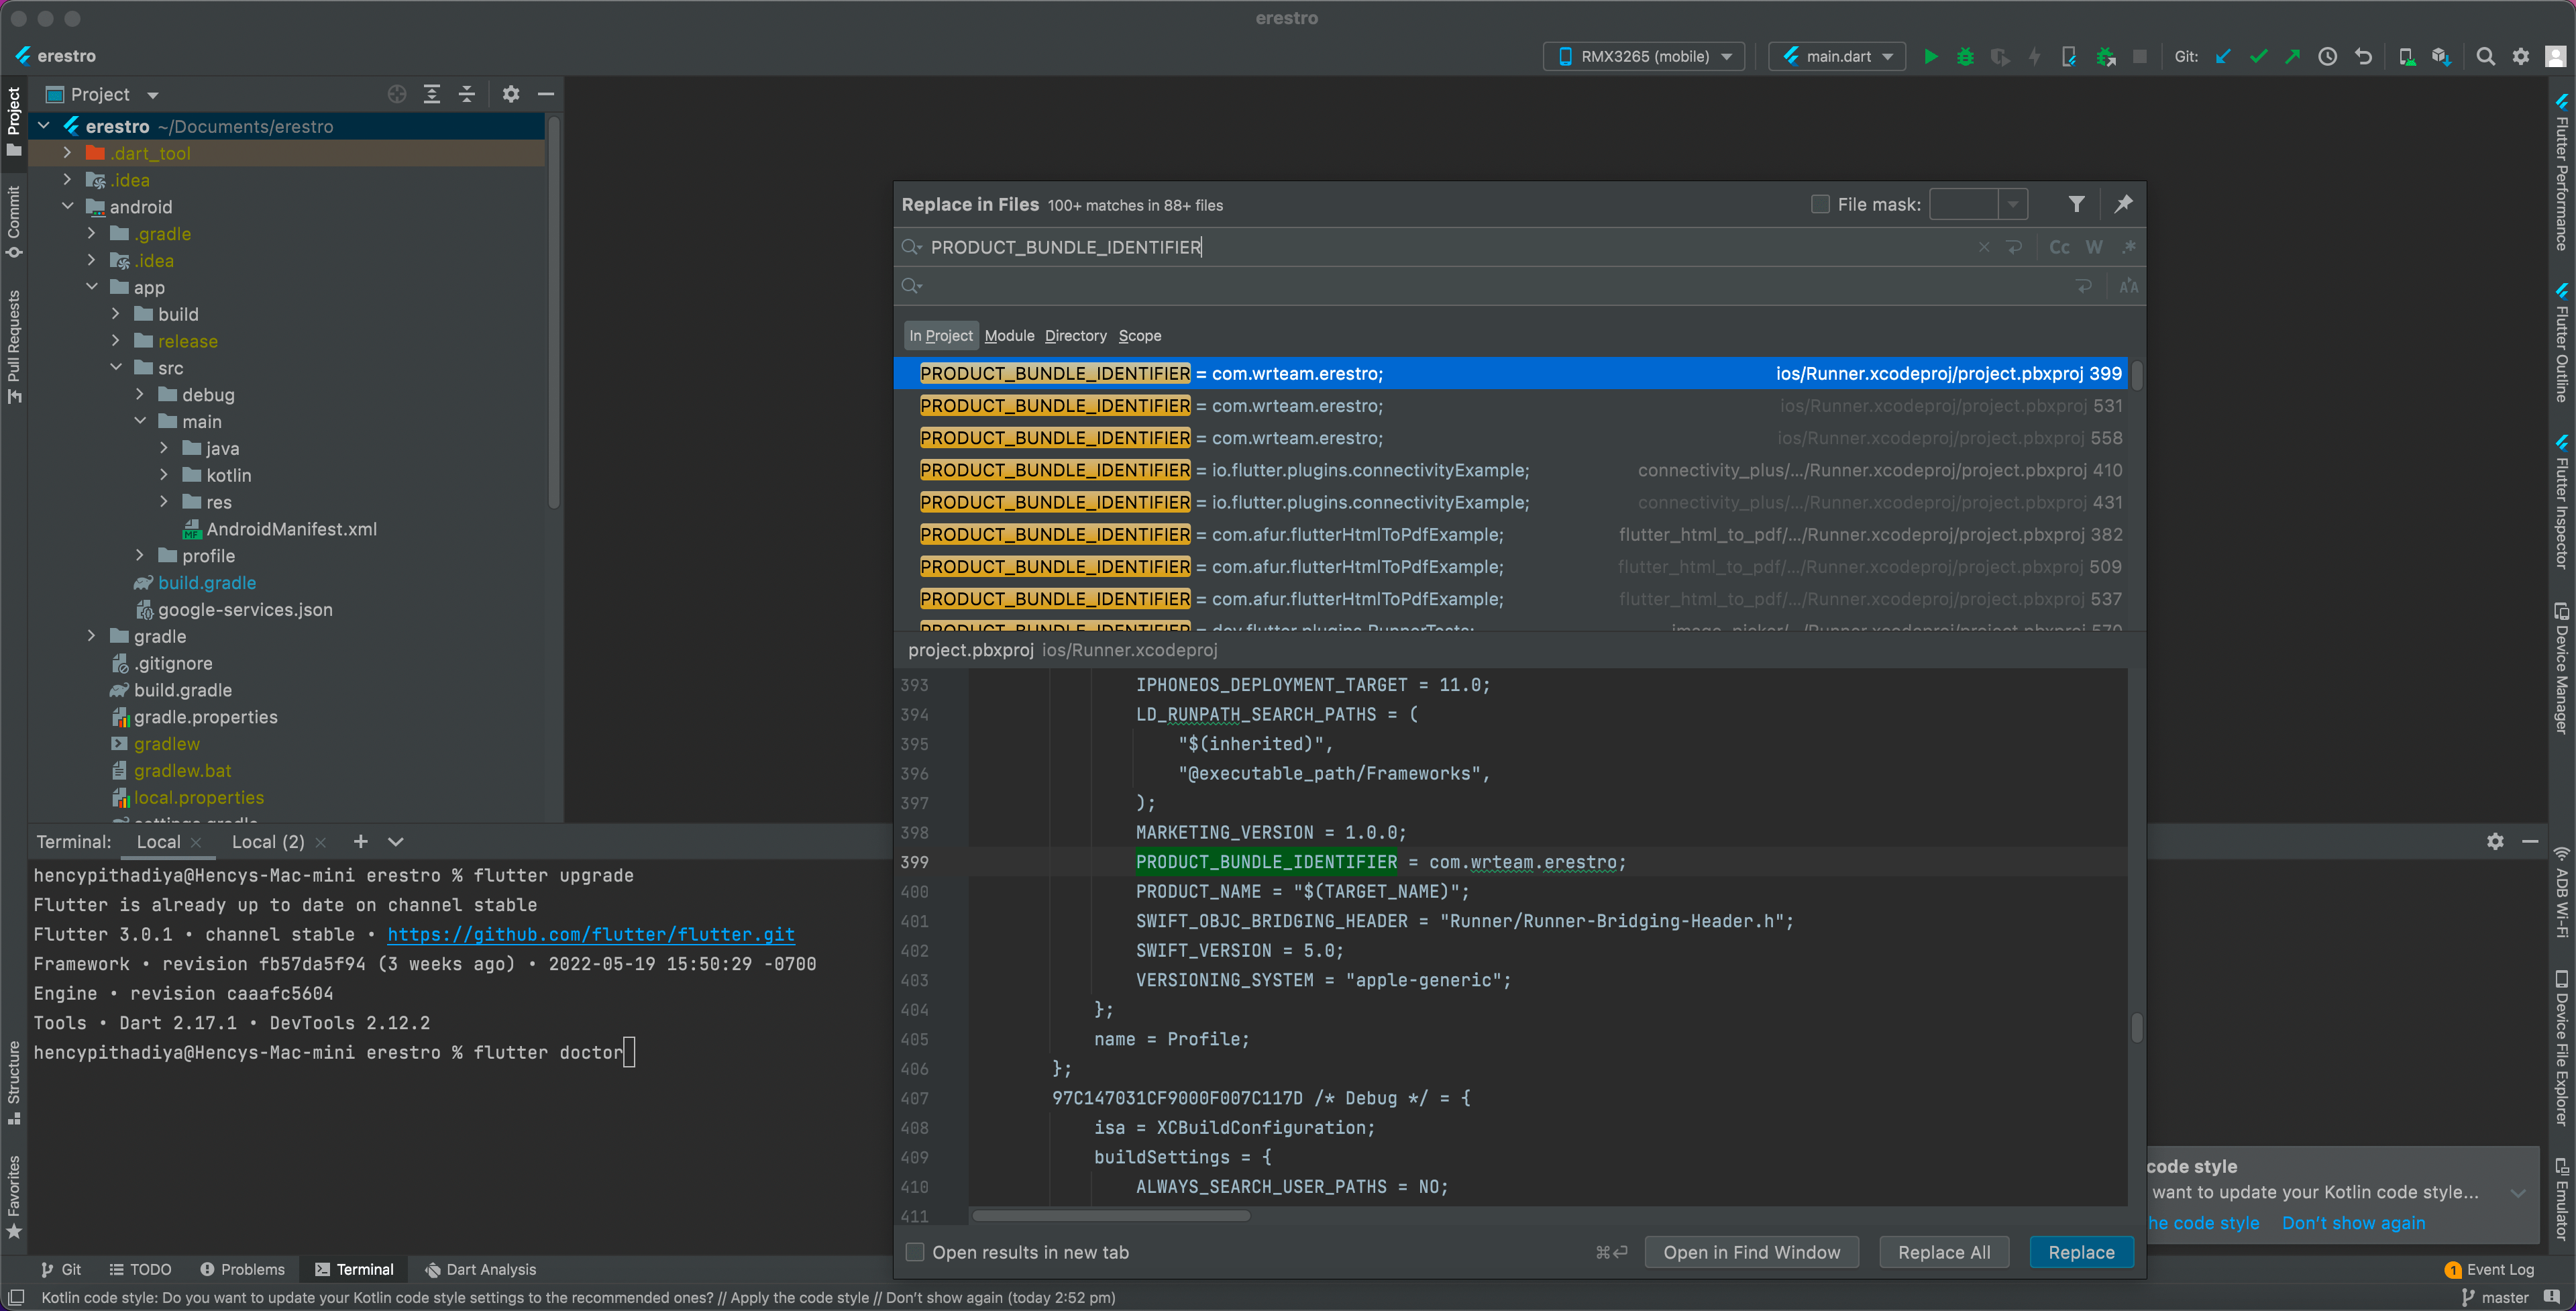Open Flutter Outline side panel
Viewport: 2576px width, 1311px height.
[2562, 344]
